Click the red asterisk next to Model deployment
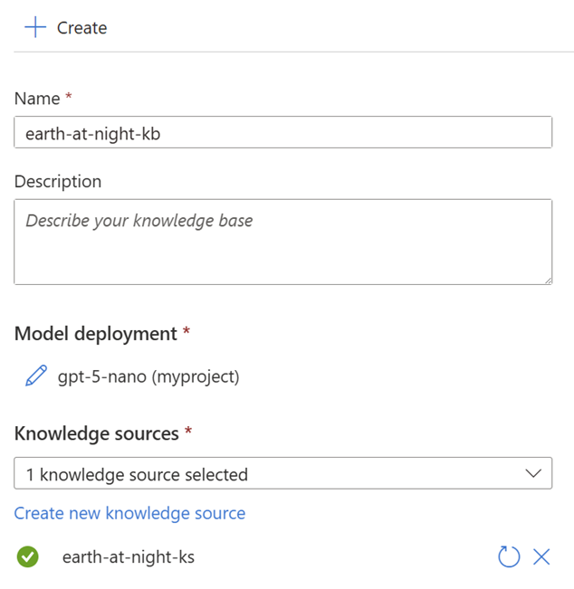This screenshot has width=574, height=589. point(187,332)
